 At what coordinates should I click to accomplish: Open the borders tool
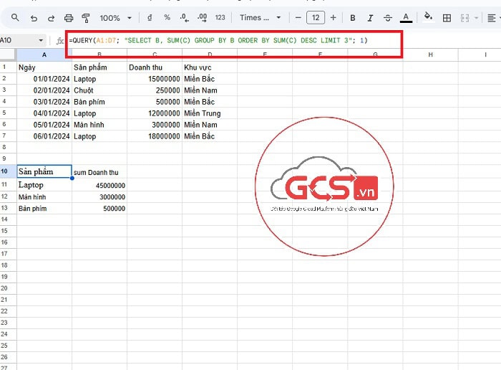(447, 17)
